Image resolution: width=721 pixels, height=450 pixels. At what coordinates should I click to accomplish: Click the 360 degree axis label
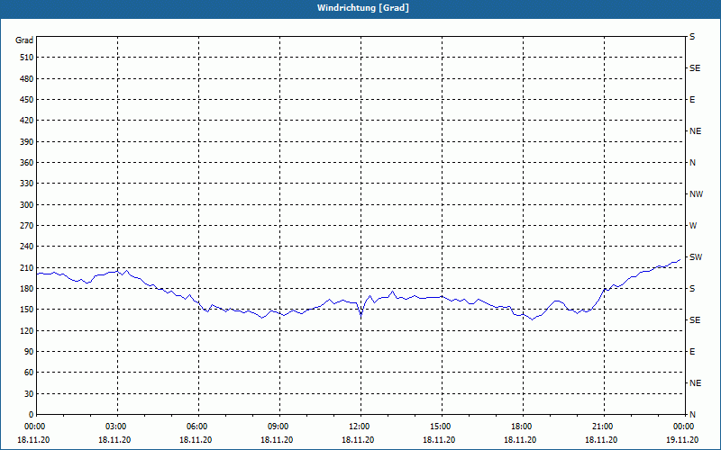coord(26,163)
